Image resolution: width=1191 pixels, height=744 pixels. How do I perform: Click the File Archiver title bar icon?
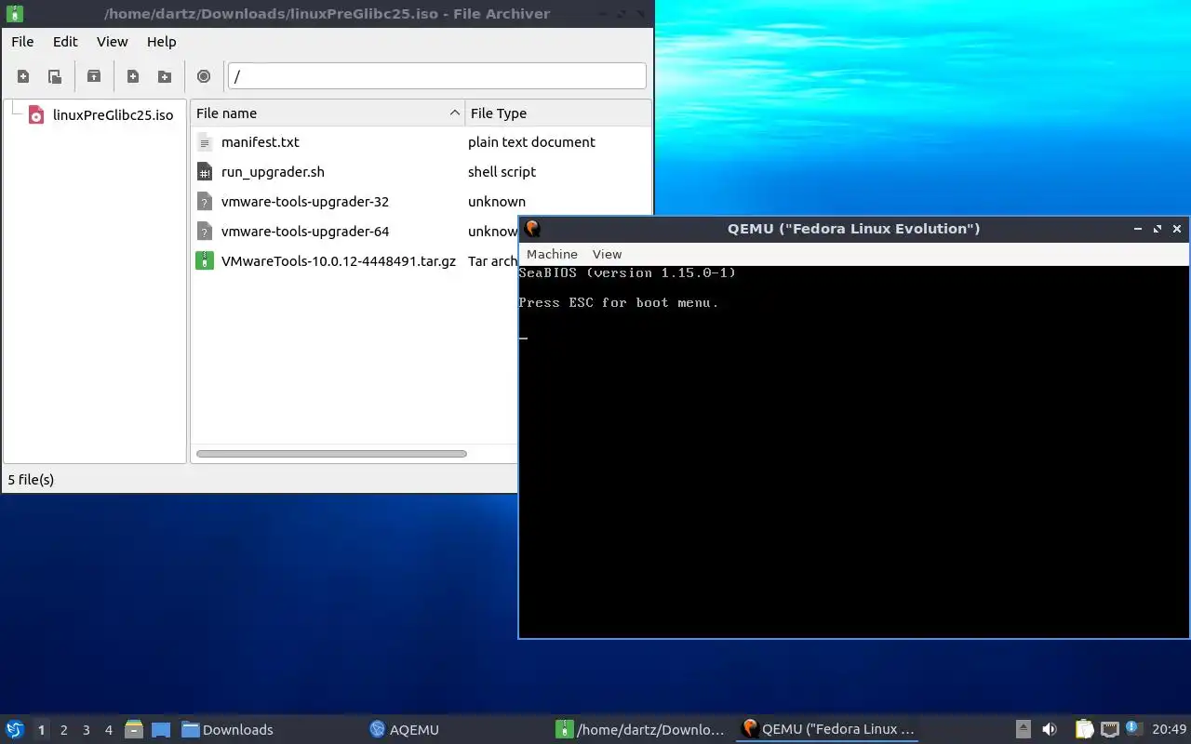[x=14, y=14]
